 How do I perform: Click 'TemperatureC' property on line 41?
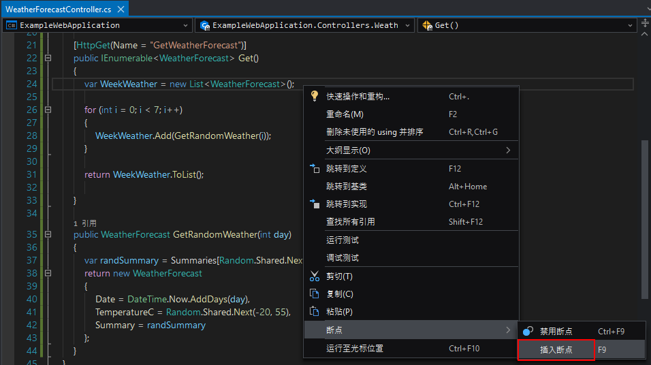click(x=125, y=312)
